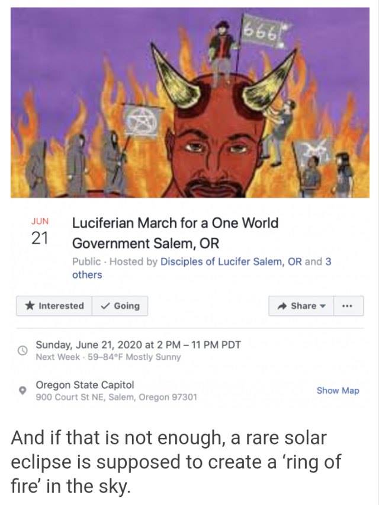This screenshot has height=505, width=379.
Task: Select the Sunday, June 21, 2020 time text
Action: click(x=138, y=344)
